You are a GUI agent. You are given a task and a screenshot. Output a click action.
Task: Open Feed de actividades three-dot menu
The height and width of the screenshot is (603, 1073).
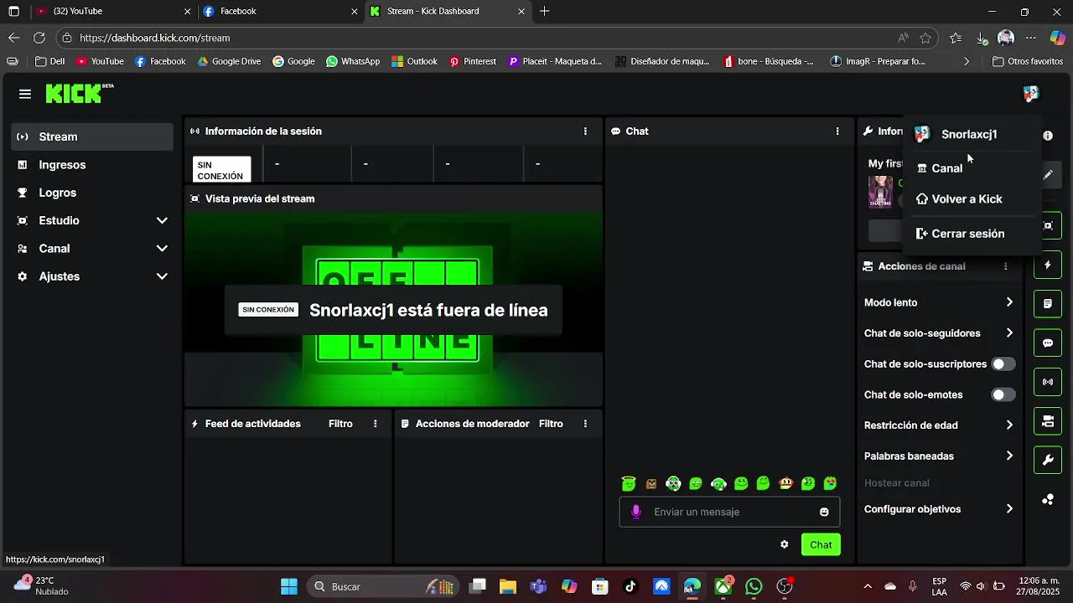click(375, 424)
